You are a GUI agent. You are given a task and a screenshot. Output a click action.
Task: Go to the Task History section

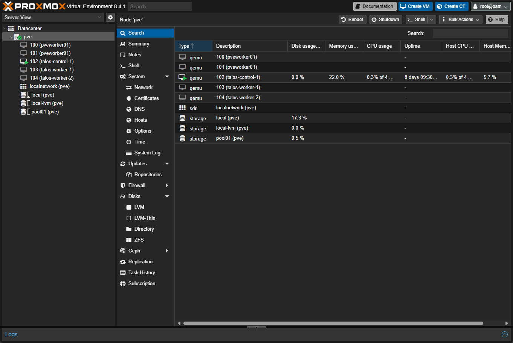coord(142,273)
